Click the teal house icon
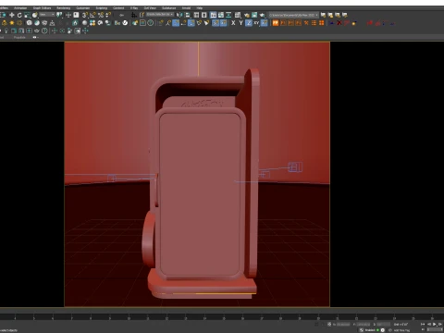The height and width of the screenshot is (333, 444). [75, 23]
